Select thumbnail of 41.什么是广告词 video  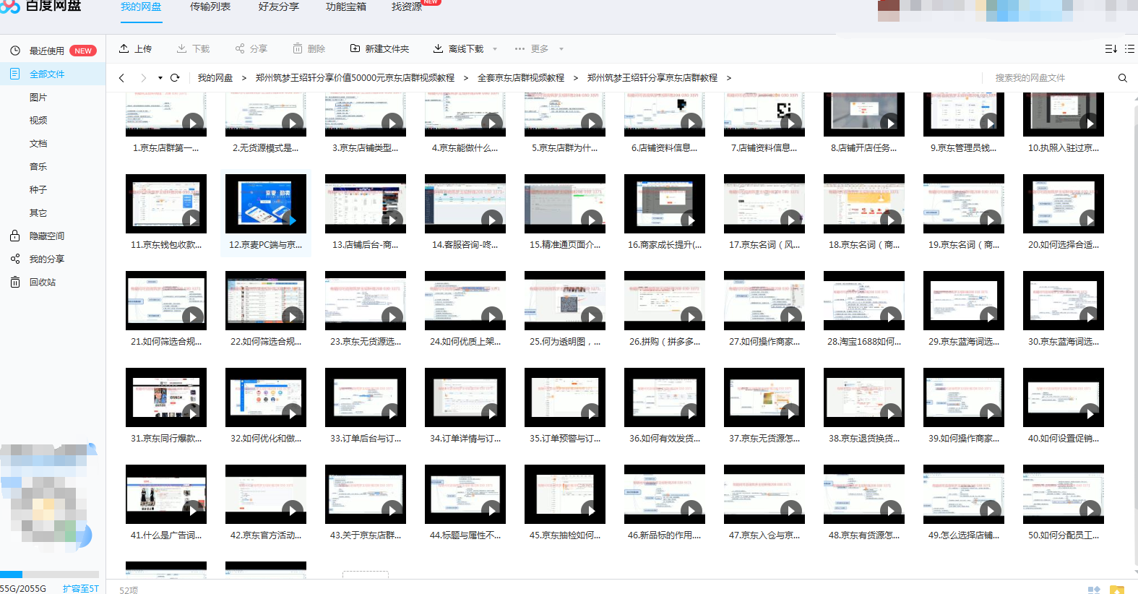click(166, 494)
